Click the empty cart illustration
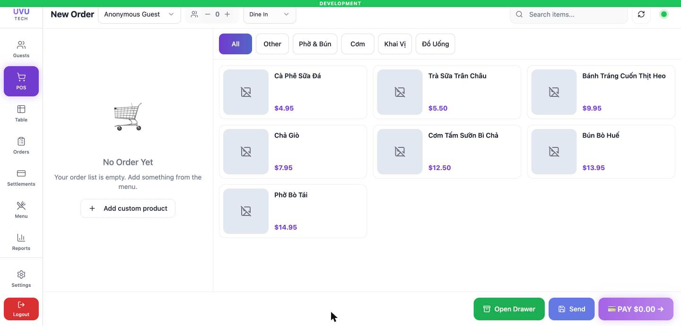The height and width of the screenshot is (326, 681). (x=128, y=117)
